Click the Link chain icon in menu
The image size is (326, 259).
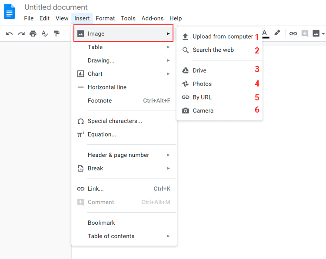[81, 189]
